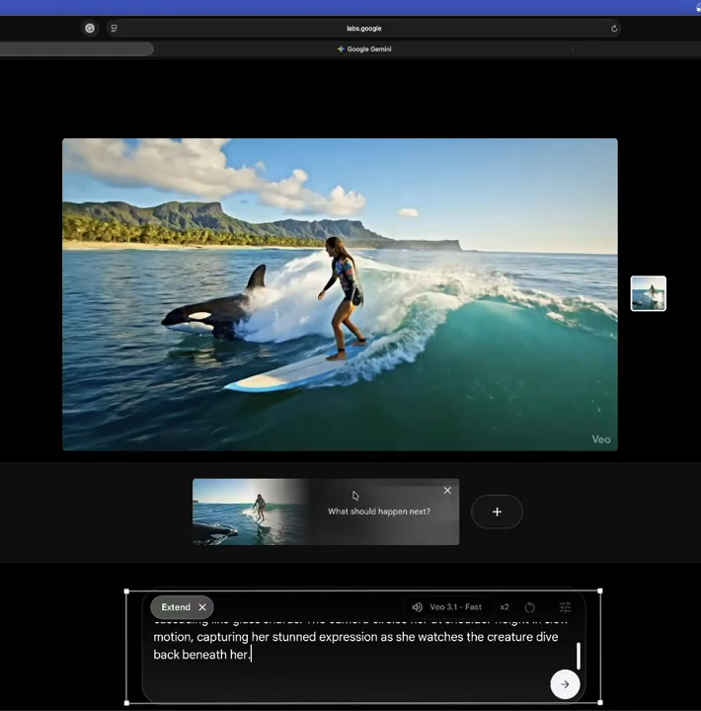Click the Google account icon in browser toolbar
Viewport: 701px width, 711px height.
(x=90, y=29)
